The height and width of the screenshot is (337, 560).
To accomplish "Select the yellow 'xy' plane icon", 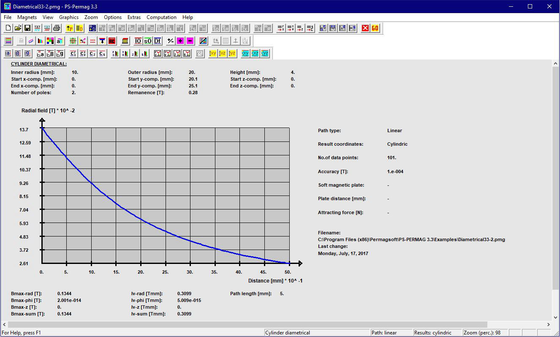I will click(x=213, y=54).
